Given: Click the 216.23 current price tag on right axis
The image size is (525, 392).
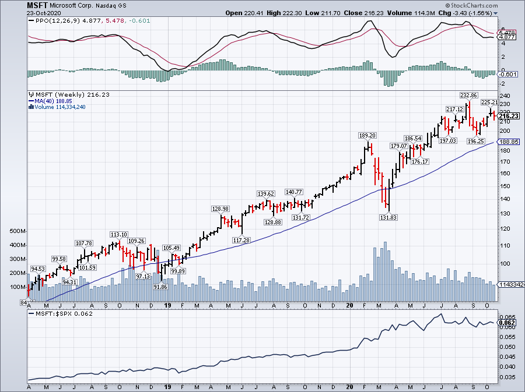Looking at the screenshot, I should click(509, 116).
